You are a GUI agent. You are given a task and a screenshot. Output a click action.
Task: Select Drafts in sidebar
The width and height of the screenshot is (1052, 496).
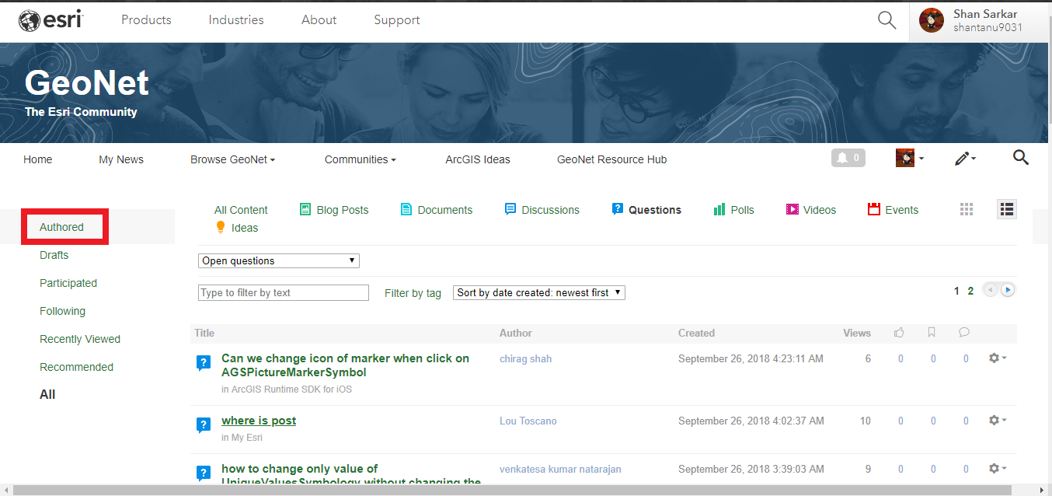(x=54, y=255)
